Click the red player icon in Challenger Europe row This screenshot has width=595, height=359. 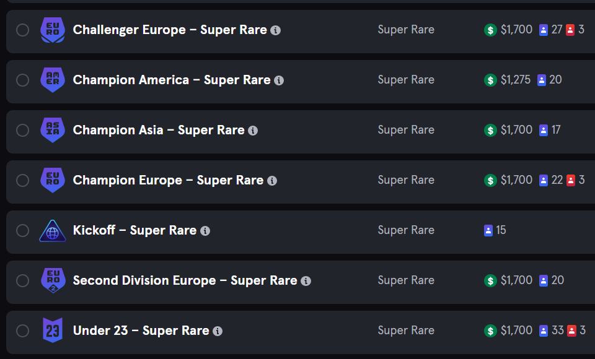point(570,30)
